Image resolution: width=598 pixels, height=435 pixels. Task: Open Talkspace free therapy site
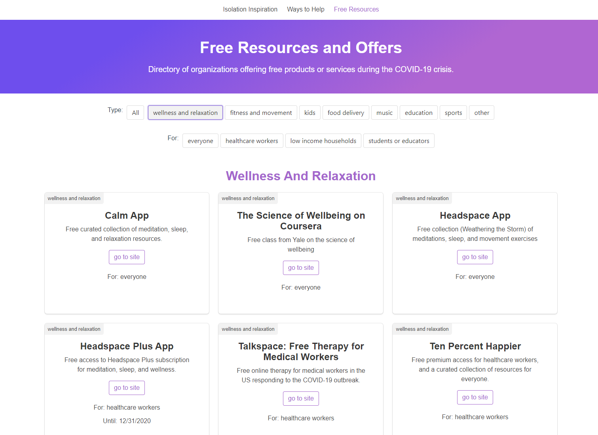click(x=301, y=399)
